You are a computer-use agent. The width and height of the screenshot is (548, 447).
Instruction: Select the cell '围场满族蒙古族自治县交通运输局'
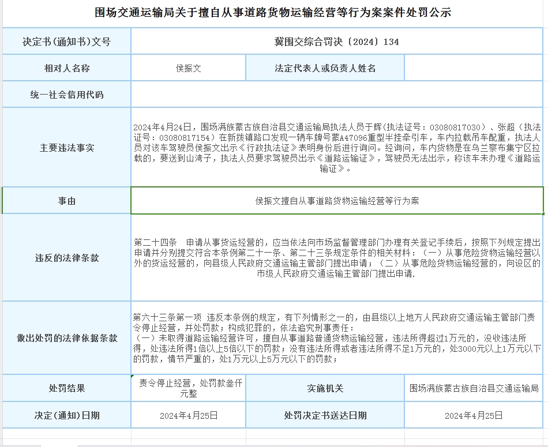point(474,388)
